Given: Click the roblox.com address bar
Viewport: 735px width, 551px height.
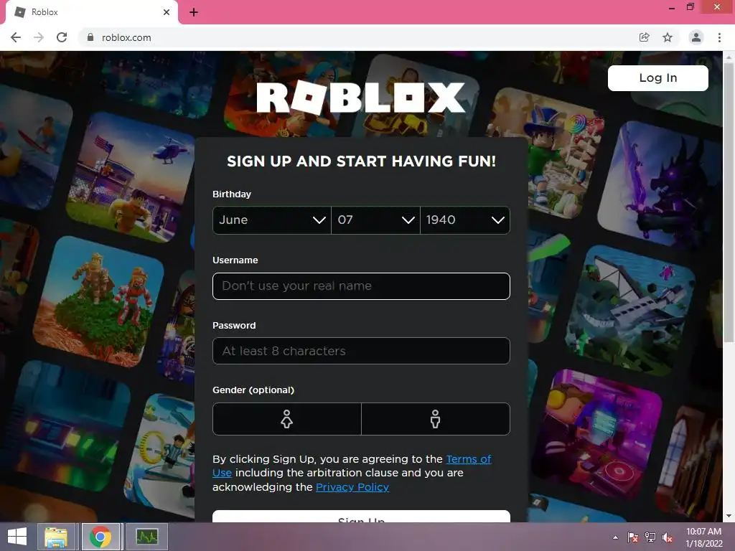Looking at the screenshot, I should coord(361,37).
